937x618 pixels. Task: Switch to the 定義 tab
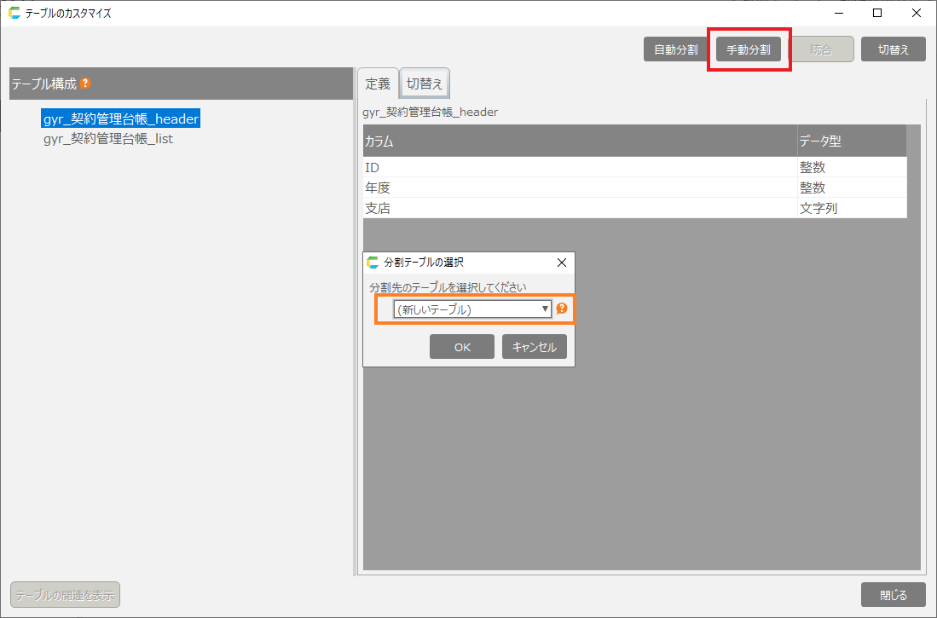(377, 84)
